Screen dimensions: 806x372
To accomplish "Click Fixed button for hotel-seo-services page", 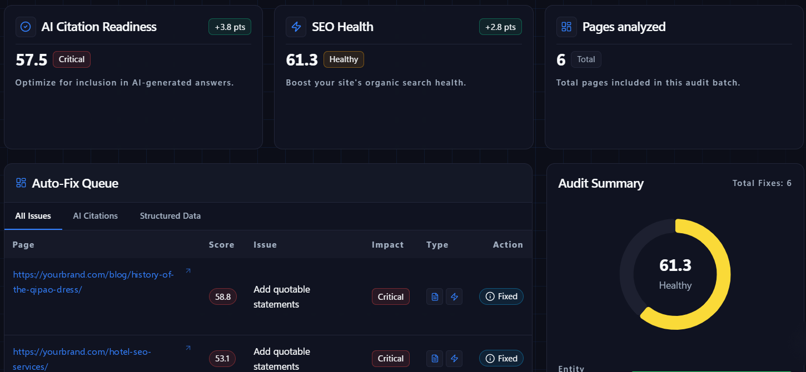I will click(x=501, y=359).
